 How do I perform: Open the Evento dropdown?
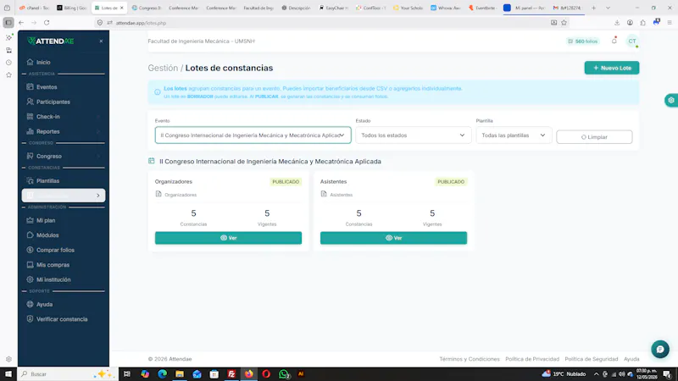[253, 135]
